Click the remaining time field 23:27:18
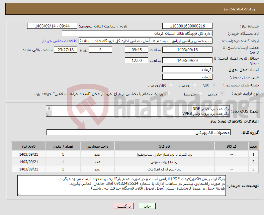This screenshot has height=215, width=264. (x=66, y=50)
